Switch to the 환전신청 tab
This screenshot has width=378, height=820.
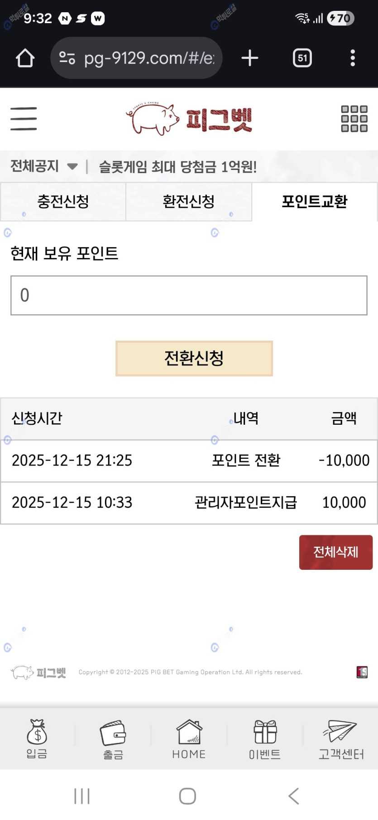point(188,202)
